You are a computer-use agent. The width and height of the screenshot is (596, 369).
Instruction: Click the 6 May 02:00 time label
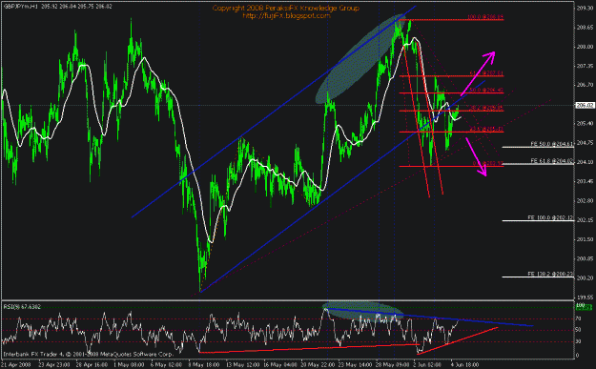[167, 365]
